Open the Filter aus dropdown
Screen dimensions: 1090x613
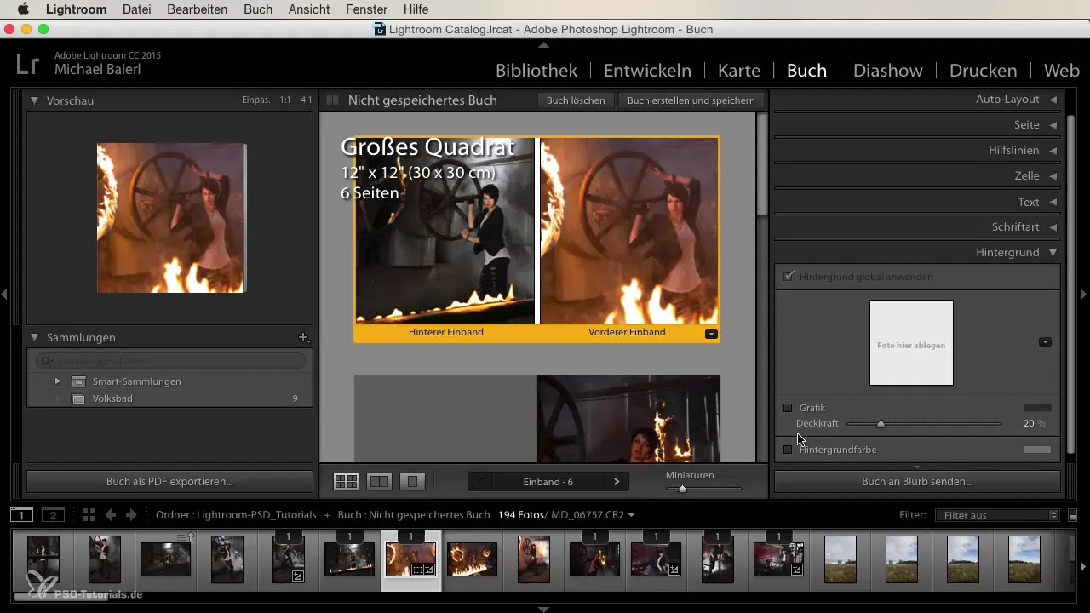[996, 515]
